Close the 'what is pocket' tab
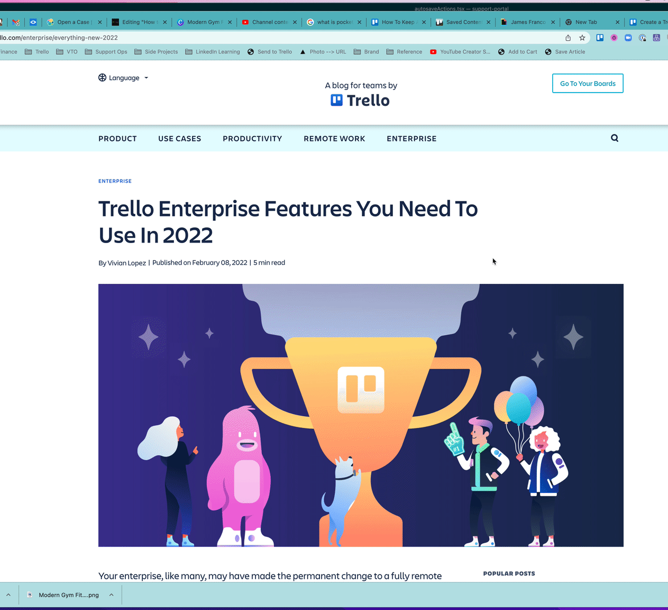Image resolution: width=668 pixels, height=610 pixels. tap(360, 22)
